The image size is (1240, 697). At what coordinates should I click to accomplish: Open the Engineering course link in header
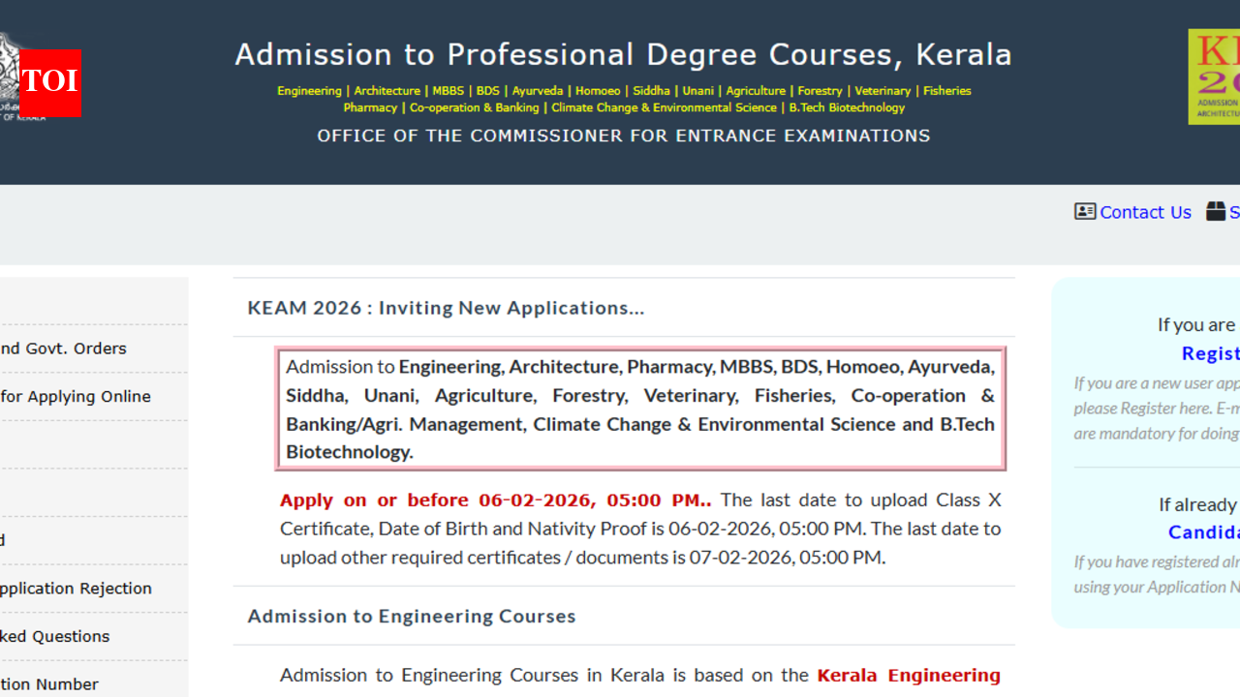point(309,90)
